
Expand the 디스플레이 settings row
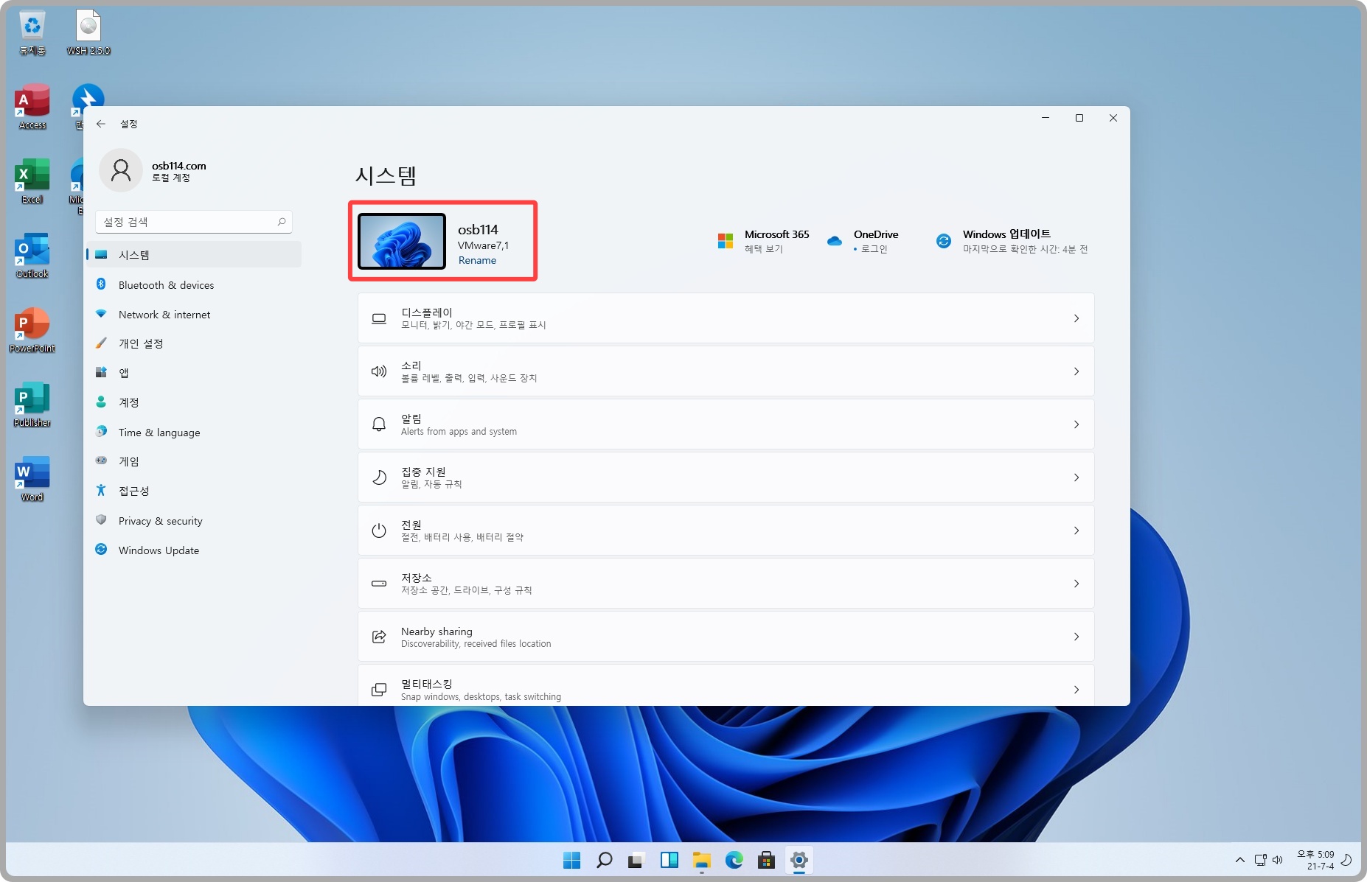point(726,318)
